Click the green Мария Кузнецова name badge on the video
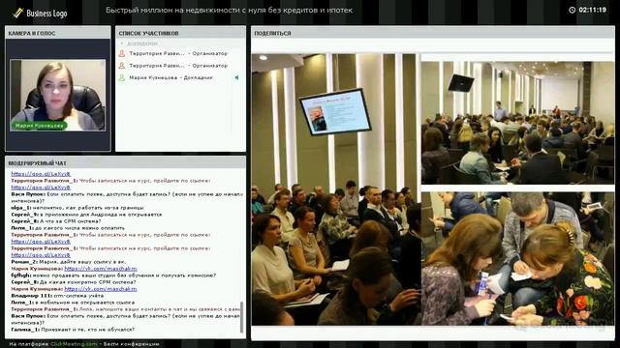 pyautogui.click(x=39, y=126)
